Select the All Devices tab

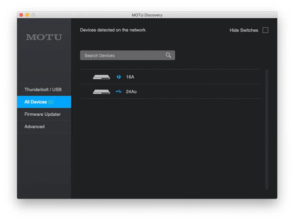[x=44, y=102]
